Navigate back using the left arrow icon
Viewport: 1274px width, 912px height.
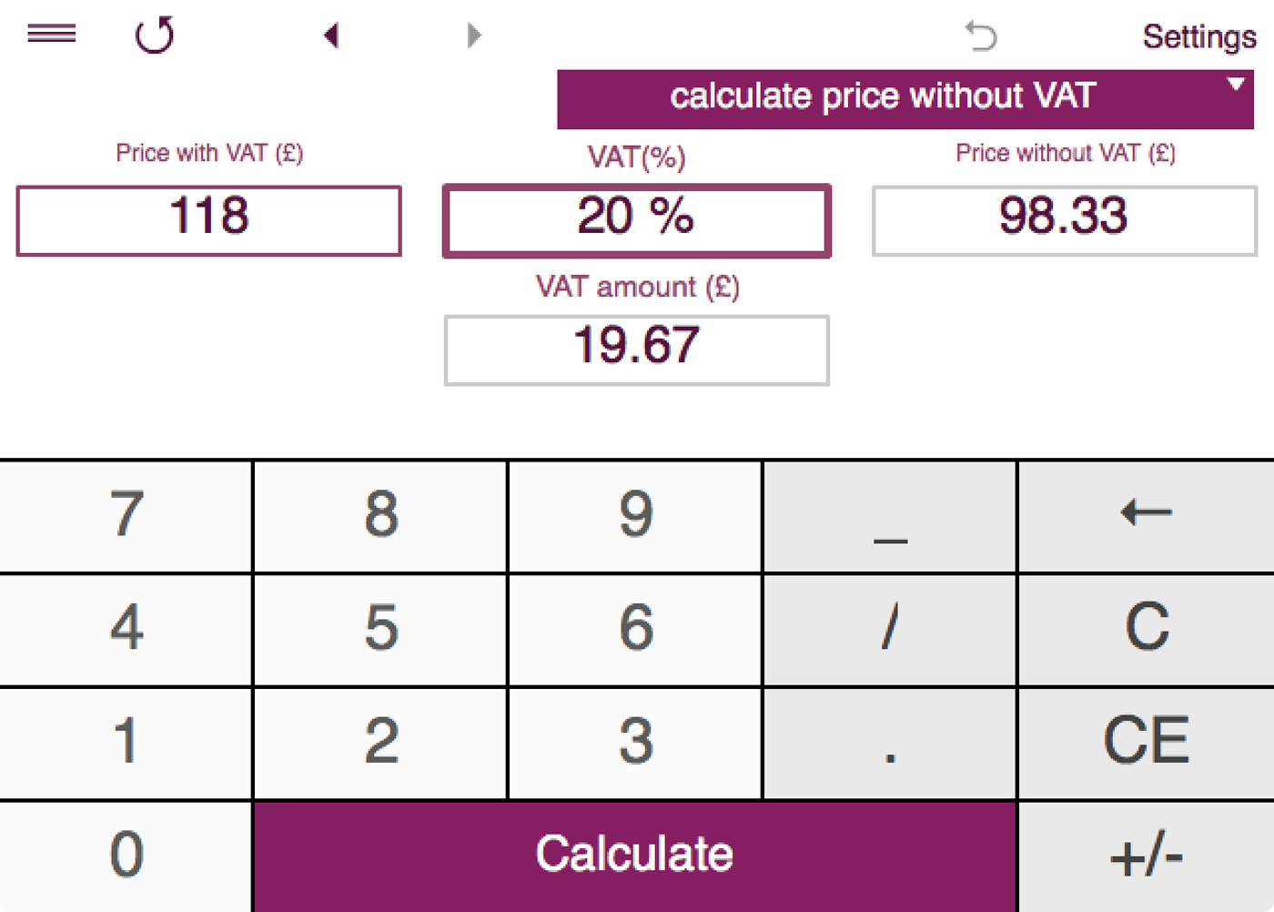(331, 35)
